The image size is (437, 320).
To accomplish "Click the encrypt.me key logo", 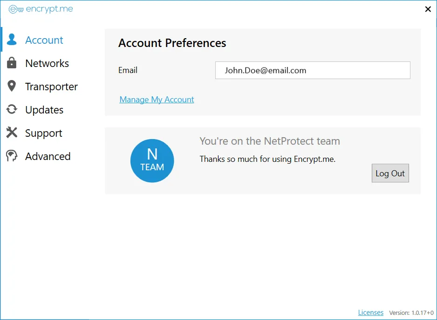I will (x=16, y=9).
